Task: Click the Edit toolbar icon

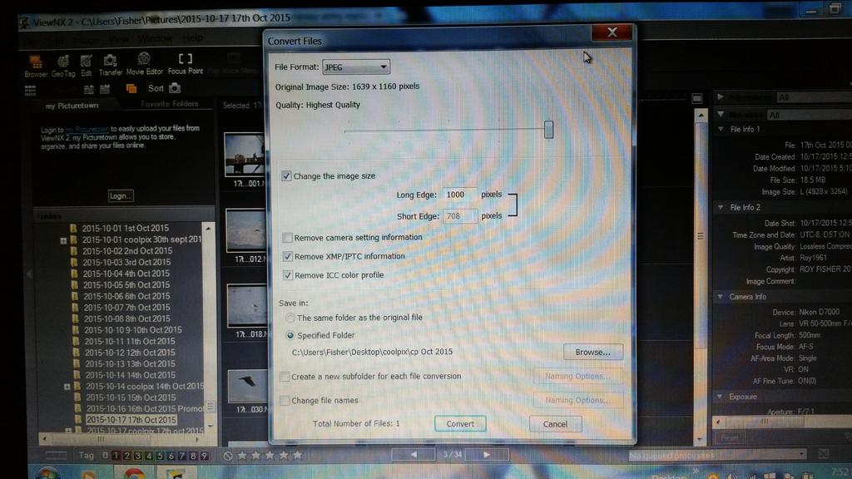Action: tap(86, 66)
